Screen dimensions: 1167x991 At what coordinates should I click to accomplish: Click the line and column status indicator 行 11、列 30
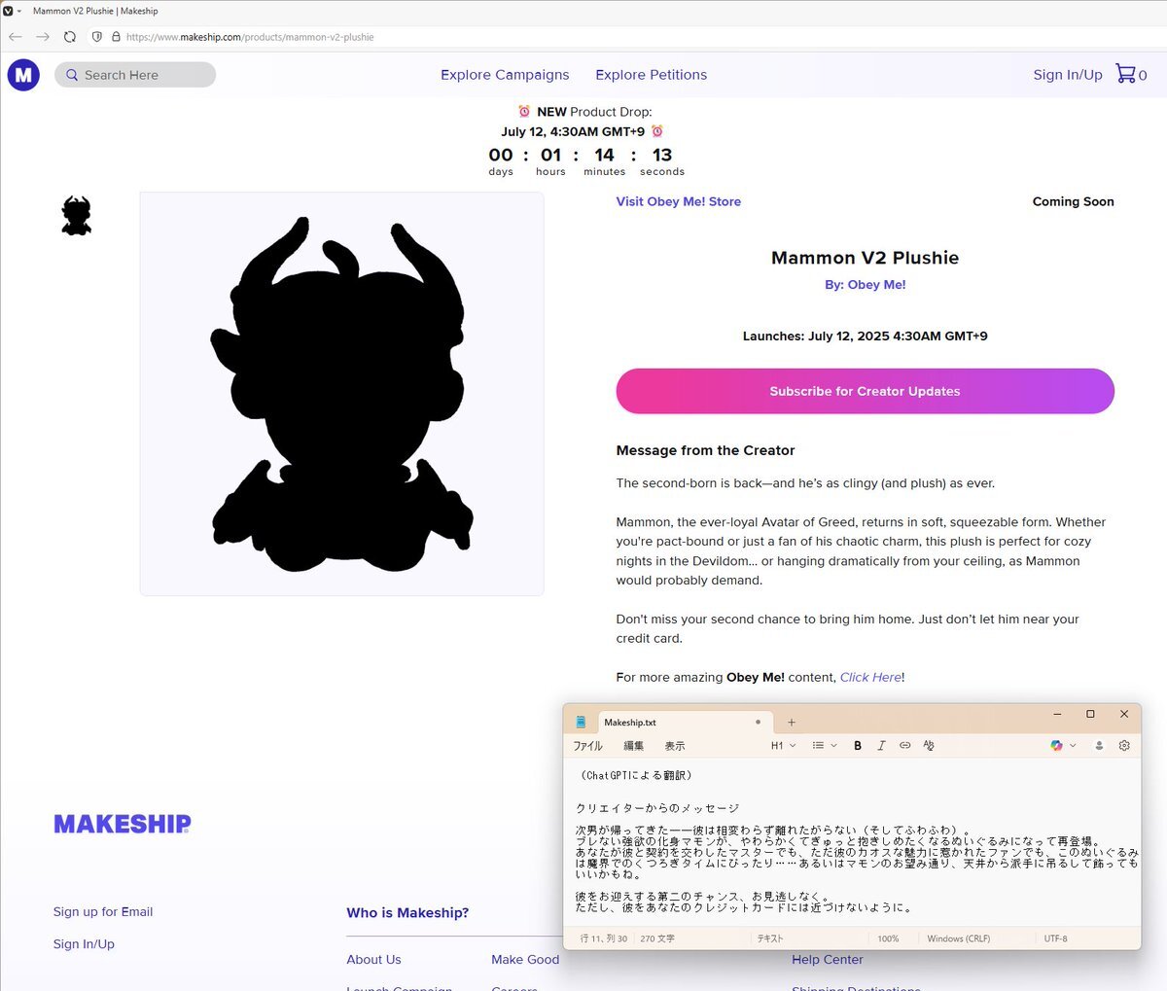[x=604, y=938]
